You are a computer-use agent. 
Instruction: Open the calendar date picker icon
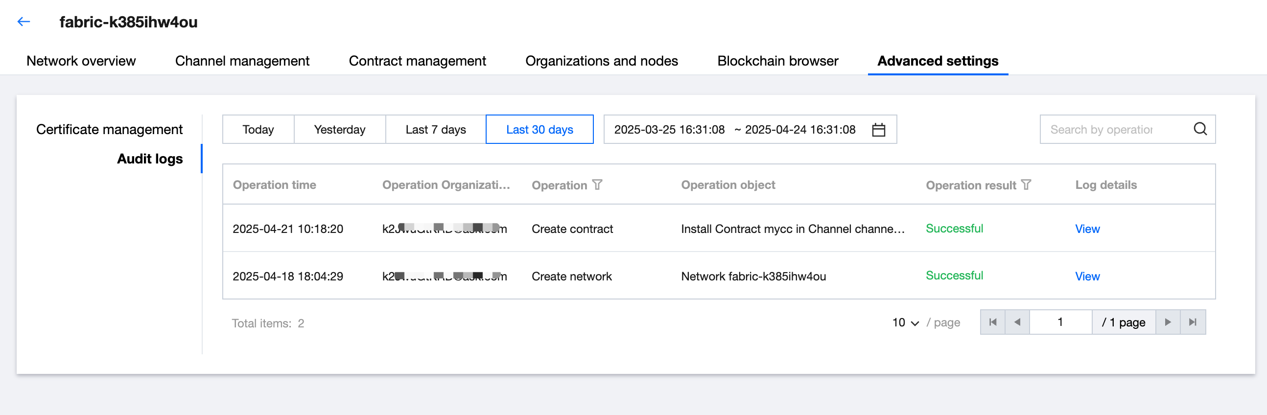pyautogui.click(x=878, y=130)
